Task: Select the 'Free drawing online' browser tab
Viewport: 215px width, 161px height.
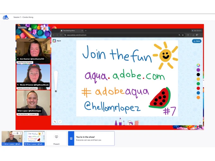Action: [71, 31]
